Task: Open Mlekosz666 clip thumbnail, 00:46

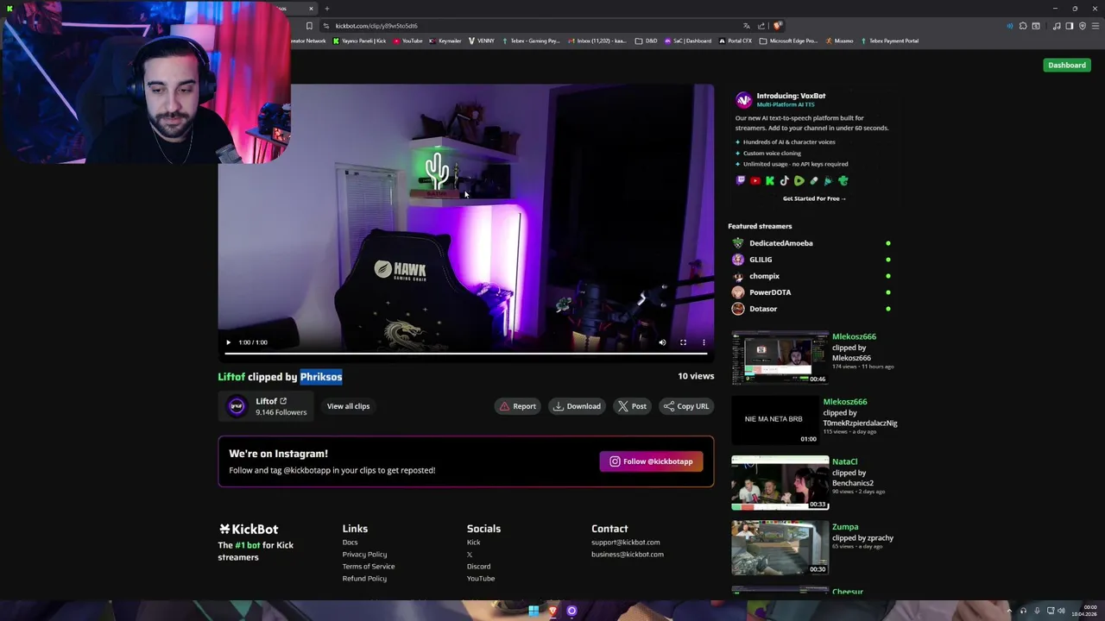Action: tap(780, 357)
